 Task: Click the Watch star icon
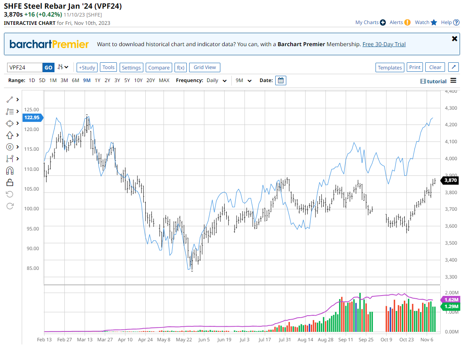click(434, 22)
